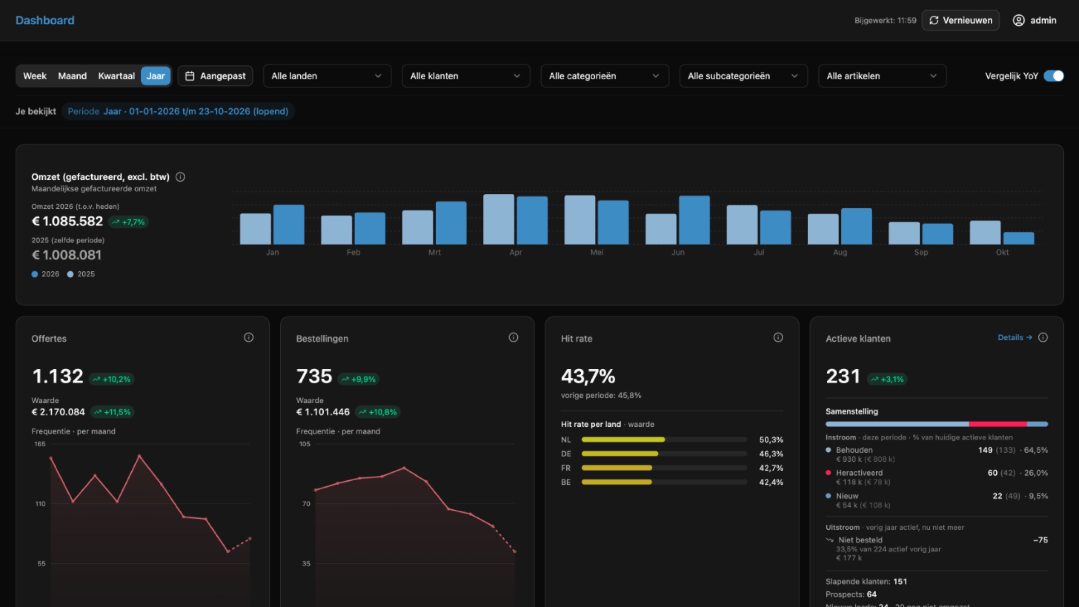
Task: Switch to the Maand period tab
Action: point(72,76)
